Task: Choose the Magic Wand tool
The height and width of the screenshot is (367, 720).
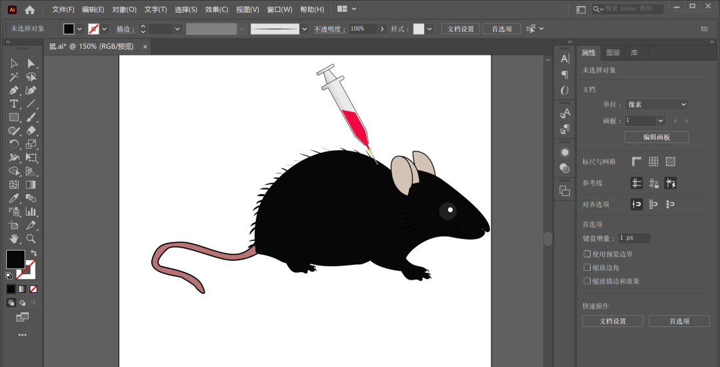Action: pos(14,77)
